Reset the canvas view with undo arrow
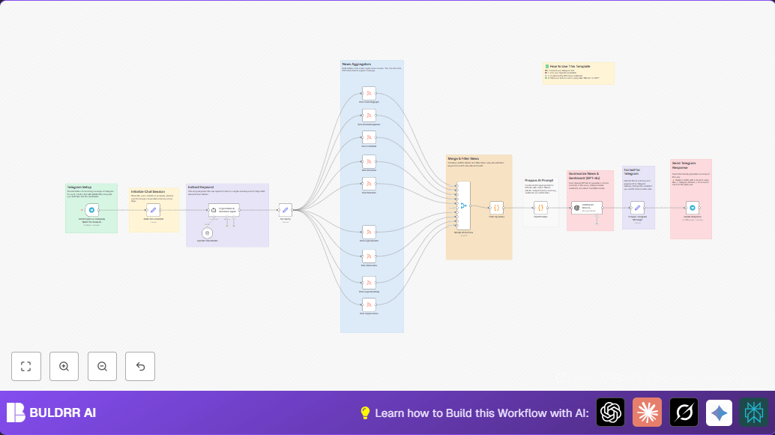775x435 pixels. point(140,366)
